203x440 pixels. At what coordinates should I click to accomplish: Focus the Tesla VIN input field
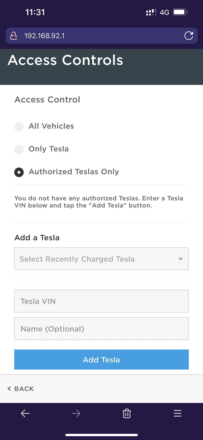tap(101, 301)
